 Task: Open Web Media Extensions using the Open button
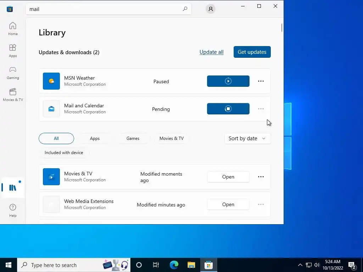pyautogui.click(x=228, y=204)
